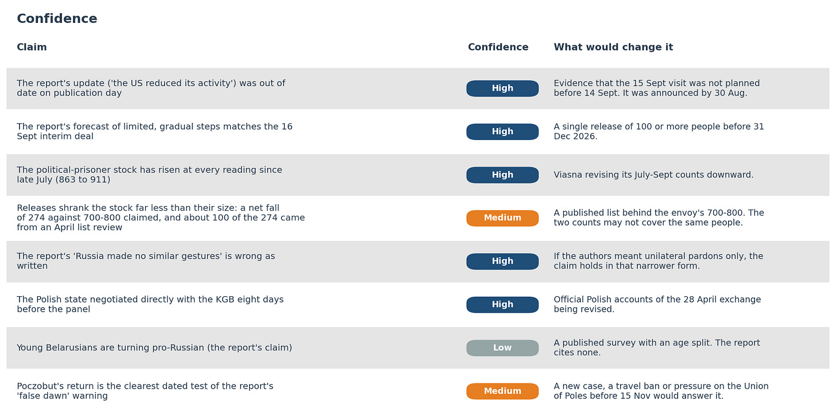
Task: Select the Confidence column header
Action: [x=498, y=47]
